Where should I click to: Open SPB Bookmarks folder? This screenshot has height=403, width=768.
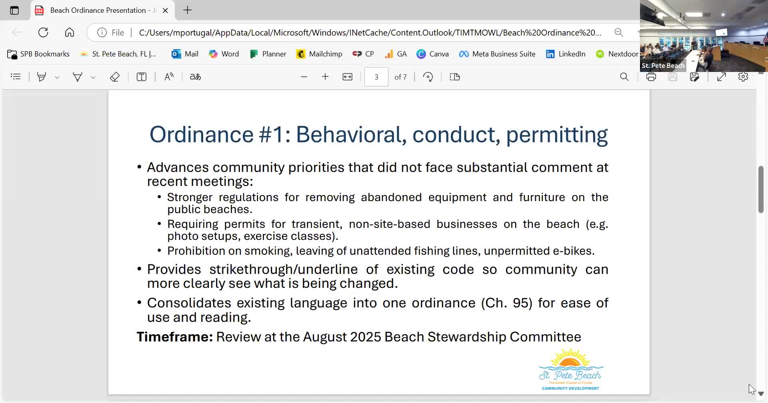(38, 54)
